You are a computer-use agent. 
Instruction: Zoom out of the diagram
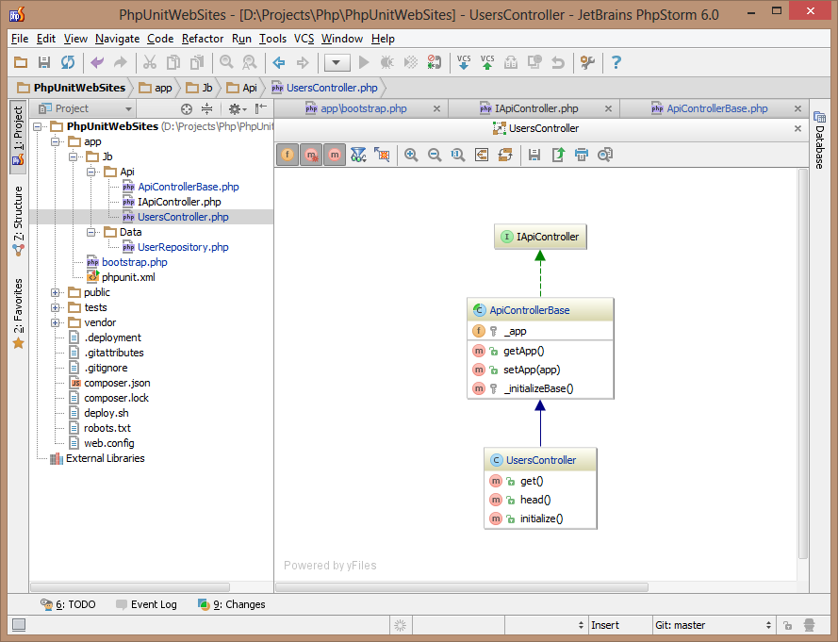click(435, 155)
